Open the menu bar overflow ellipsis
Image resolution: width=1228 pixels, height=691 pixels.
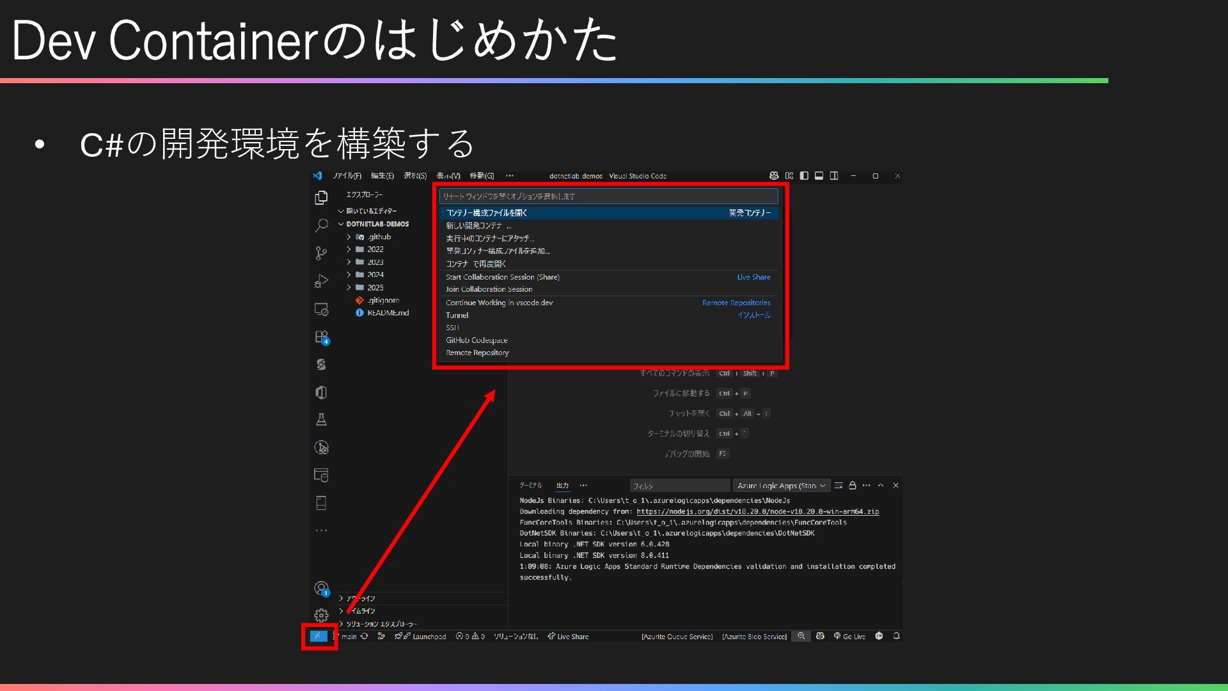[510, 176]
